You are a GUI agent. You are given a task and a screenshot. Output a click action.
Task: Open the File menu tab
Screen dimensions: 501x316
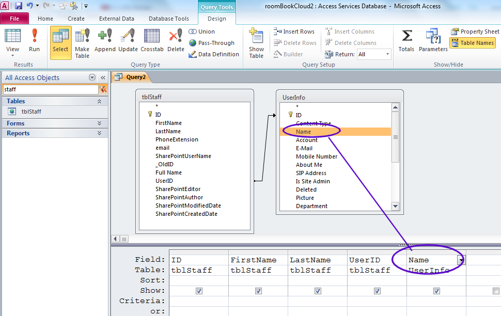tap(14, 19)
